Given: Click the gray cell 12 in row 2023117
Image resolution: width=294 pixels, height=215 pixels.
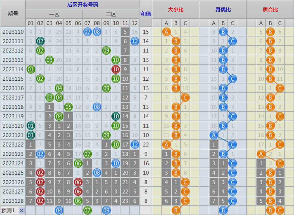Looking at the screenshot, I should tap(125, 98).
